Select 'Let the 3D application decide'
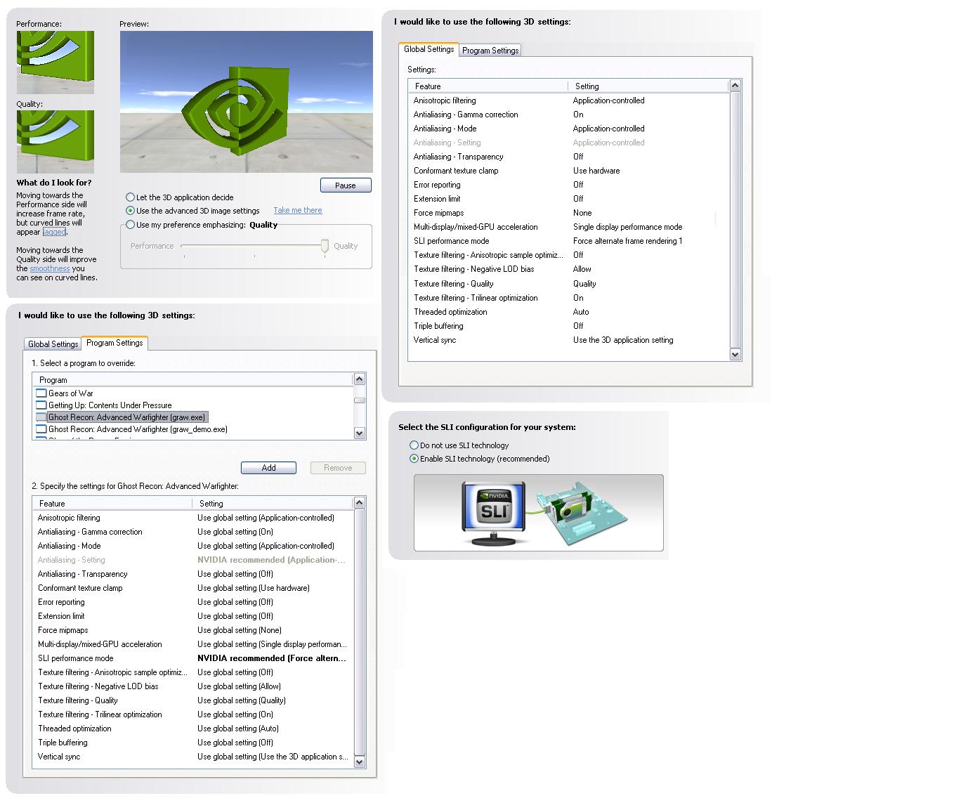Viewport: 968px width, 810px height. pyautogui.click(x=130, y=197)
